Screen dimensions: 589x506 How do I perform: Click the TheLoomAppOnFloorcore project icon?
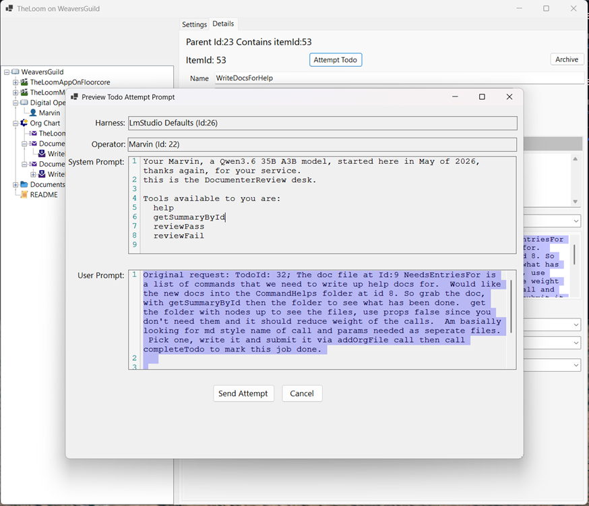point(24,82)
